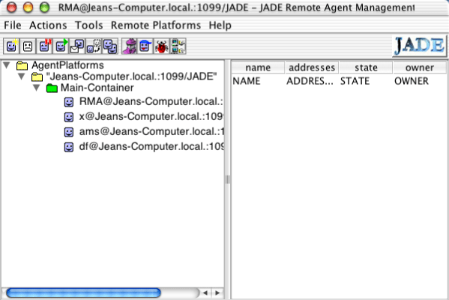Select ams@Jeans-Computer.local agent label
449x300 pixels.
click(151, 131)
